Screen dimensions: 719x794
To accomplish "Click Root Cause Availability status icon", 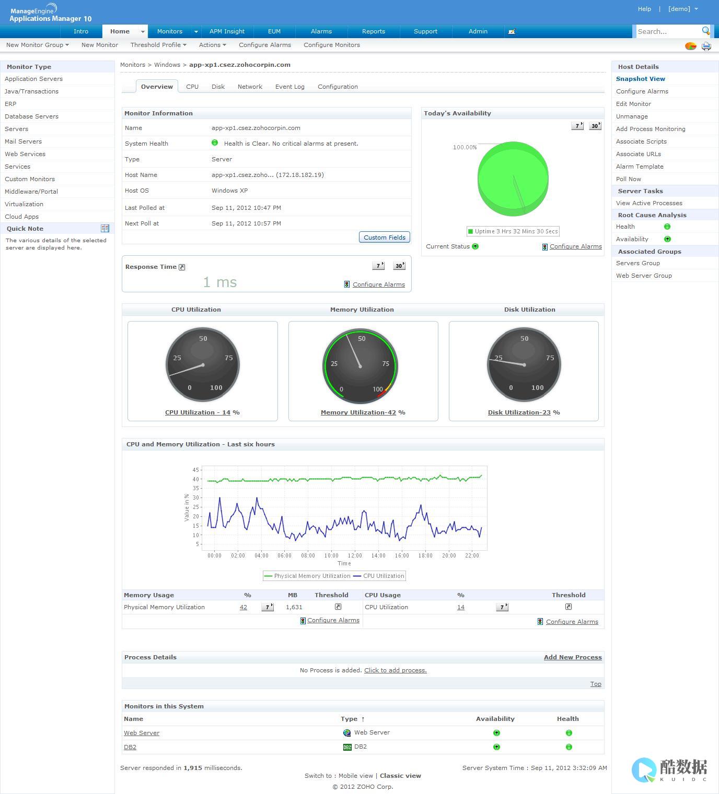I will [667, 239].
